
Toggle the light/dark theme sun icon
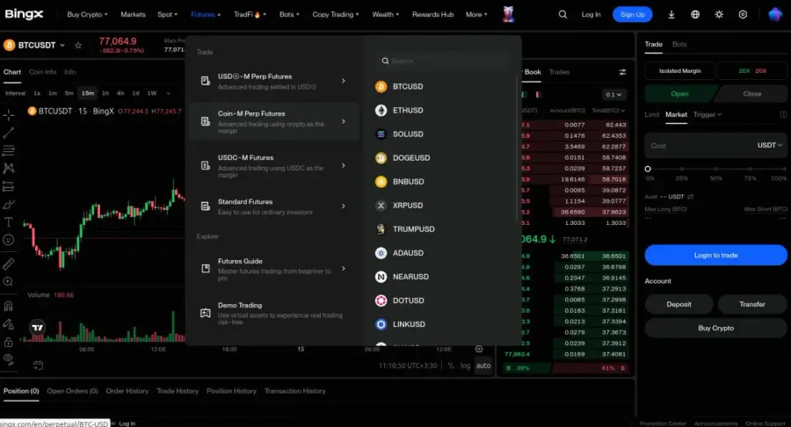pos(719,15)
